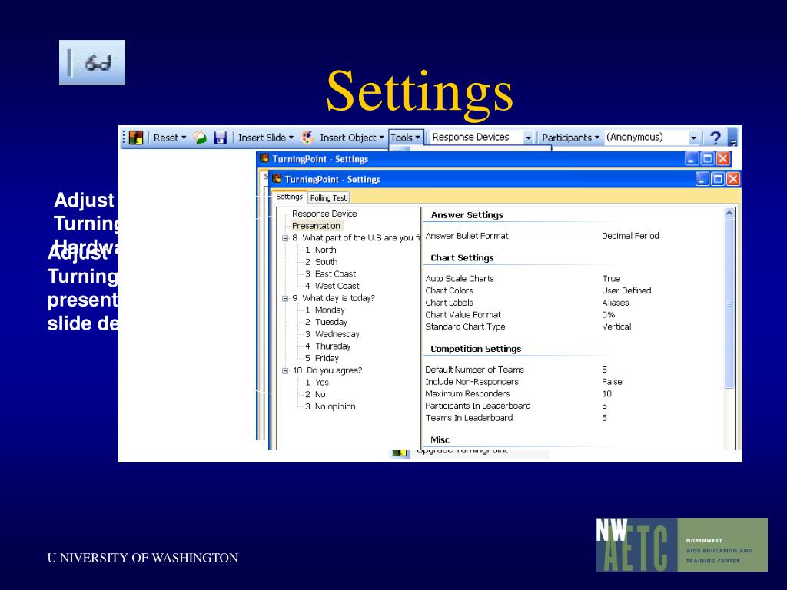787x590 pixels.
Task: Maximize the front Settings window
Action: (718, 179)
